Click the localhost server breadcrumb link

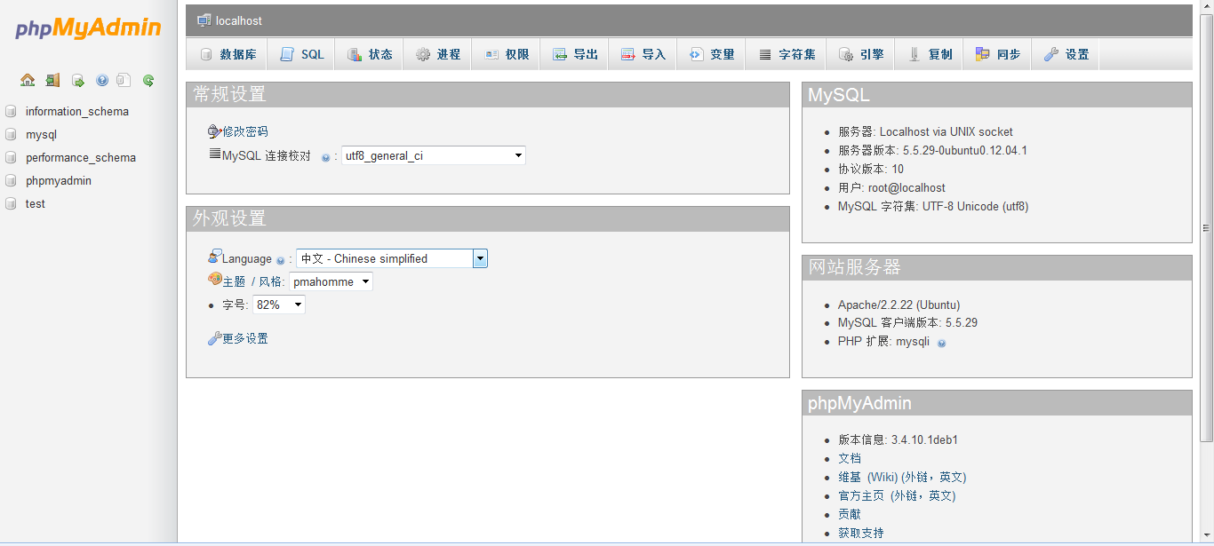(x=239, y=20)
